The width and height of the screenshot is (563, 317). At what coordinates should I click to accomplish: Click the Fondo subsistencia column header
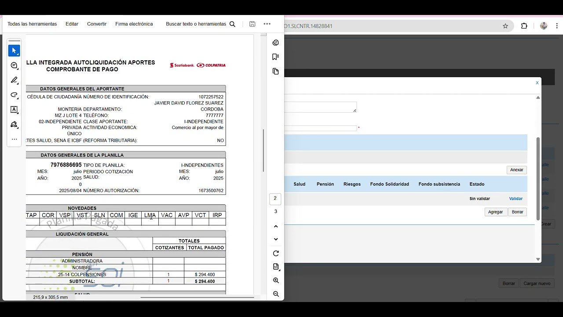(x=439, y=184)
